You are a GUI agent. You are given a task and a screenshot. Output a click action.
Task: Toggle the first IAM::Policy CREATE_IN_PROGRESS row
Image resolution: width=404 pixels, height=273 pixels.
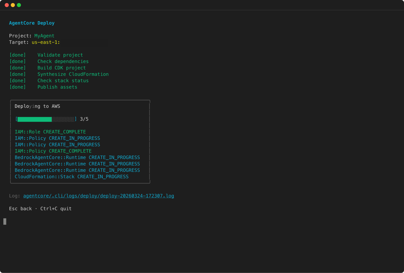tap(57, 138)
